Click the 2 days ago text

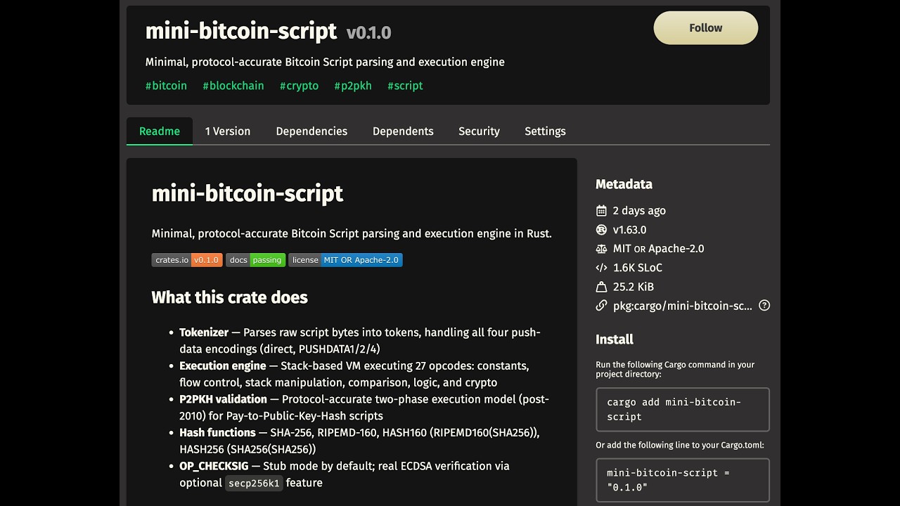tap(639, 211)
